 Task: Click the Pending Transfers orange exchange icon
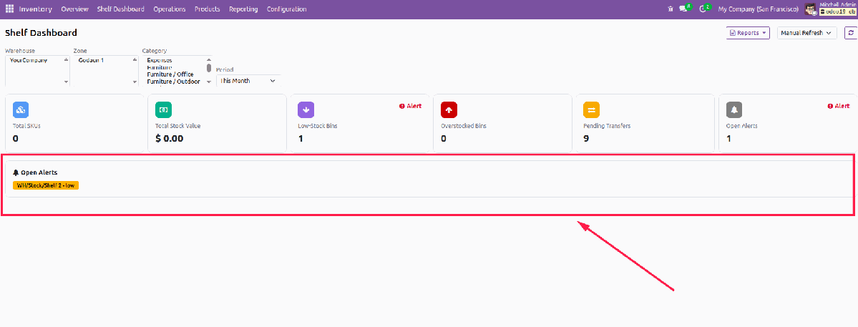(x=592, y=110)
